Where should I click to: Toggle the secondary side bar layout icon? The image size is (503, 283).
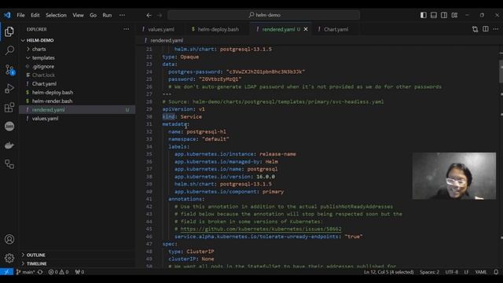444,15
